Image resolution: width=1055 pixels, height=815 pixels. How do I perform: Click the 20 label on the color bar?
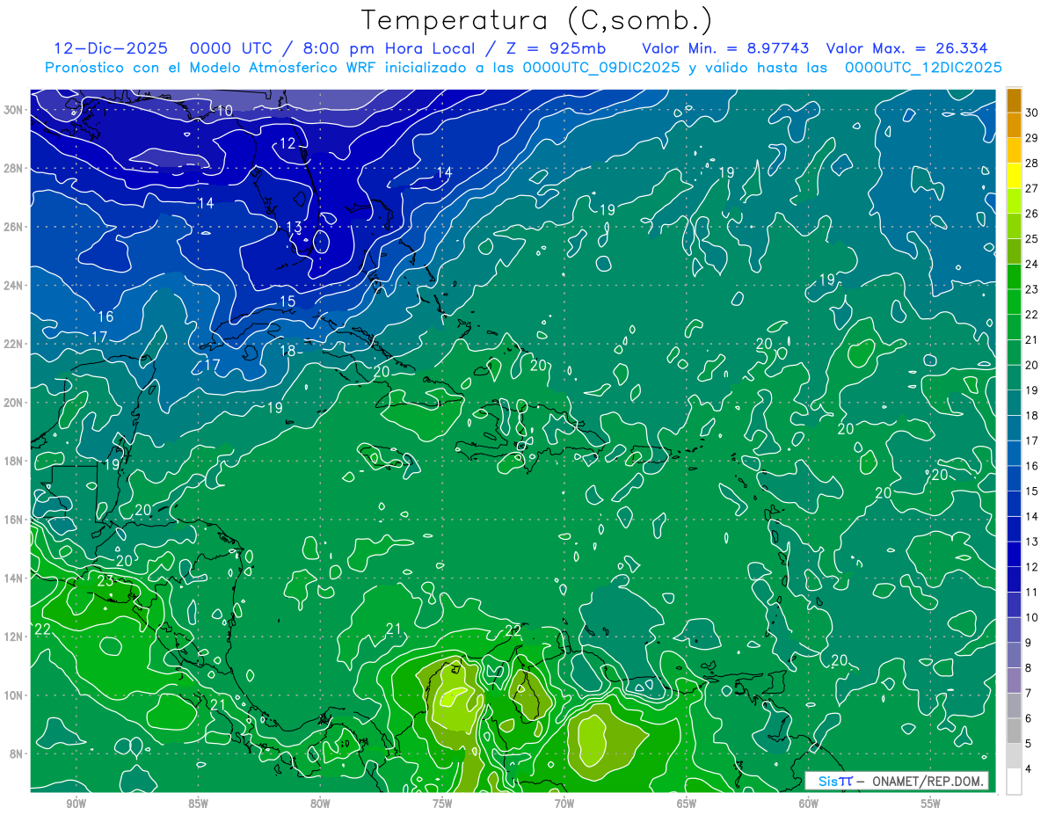pyautogui.click(x=1032, y=365)
